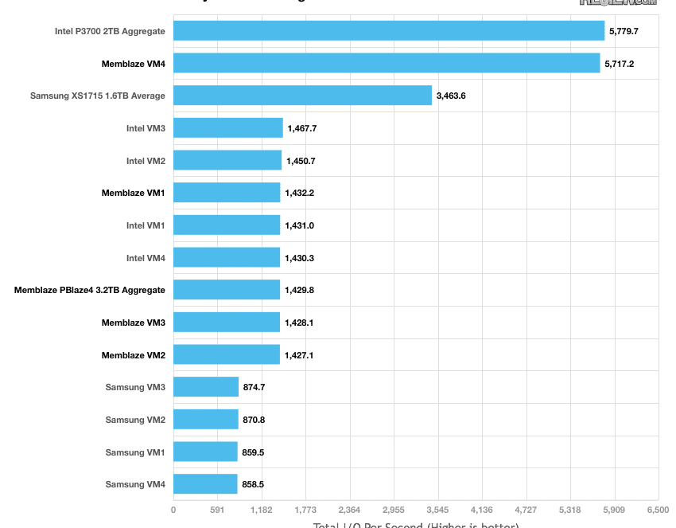Click the 'Memblaze VM2' row label
Image resolution: width=676 pixels, height=528 pixels.
(134, 355)
